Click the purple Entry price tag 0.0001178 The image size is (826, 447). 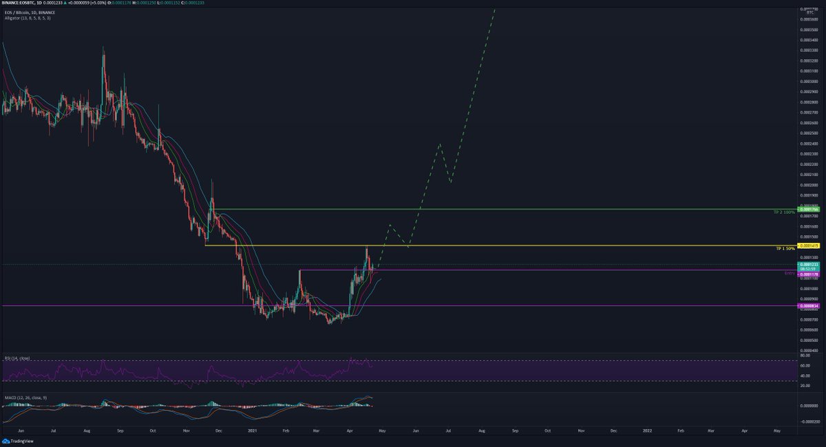(x=809, y=274)
